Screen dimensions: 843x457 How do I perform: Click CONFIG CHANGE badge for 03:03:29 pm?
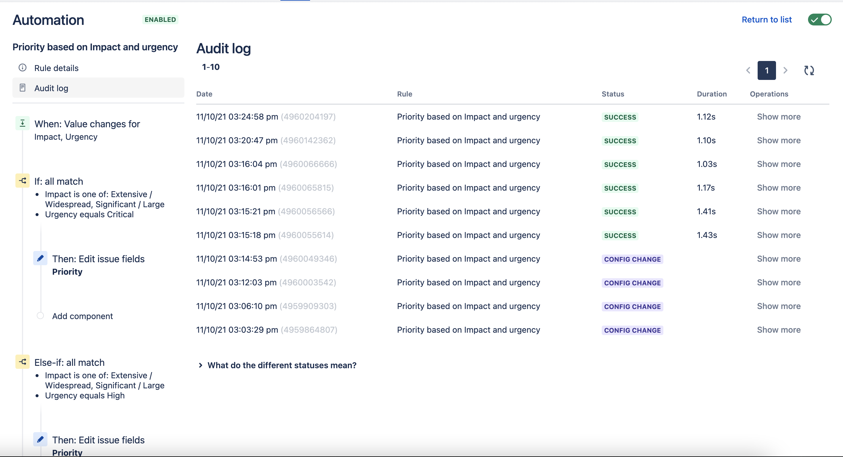click(x=632, y=330)
